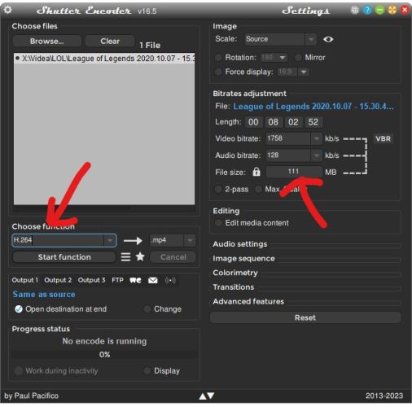Screen dimensions: 412x407
Task: Click Start function button
Action: pos(64,257)
